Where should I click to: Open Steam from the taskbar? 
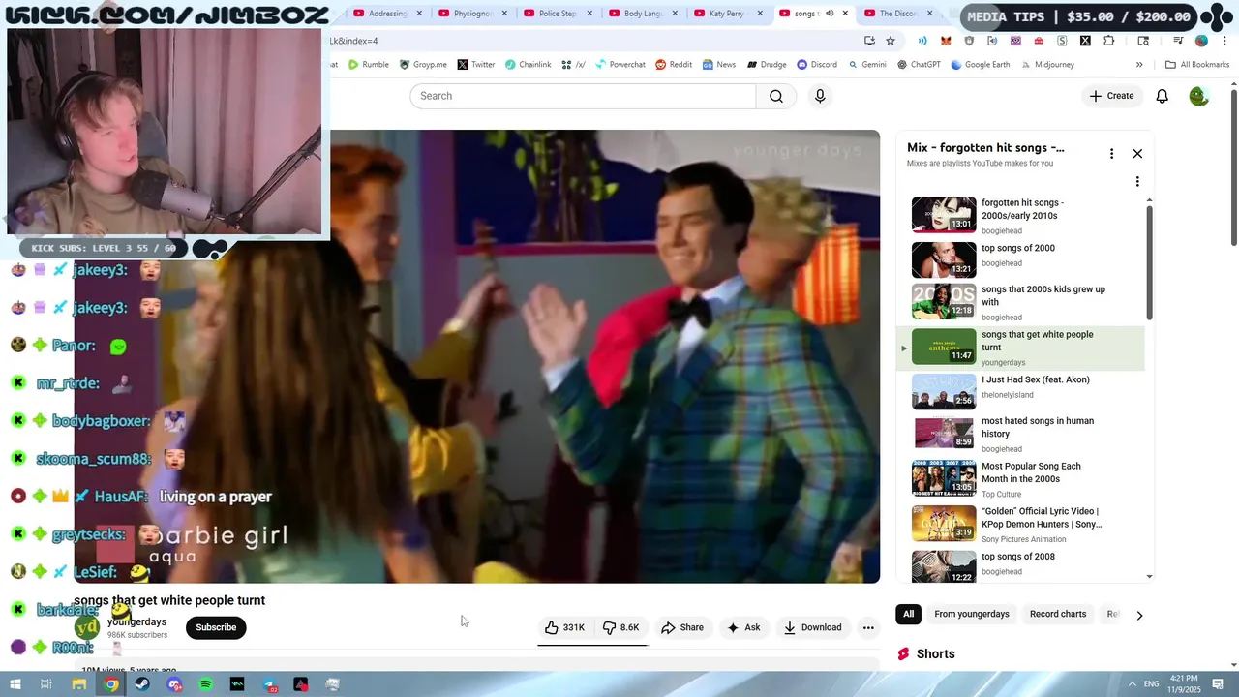[142, 684]
